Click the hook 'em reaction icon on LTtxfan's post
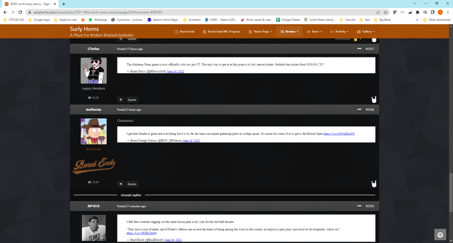The height and width of the screenshot is (243, 453). pos(374,100)
